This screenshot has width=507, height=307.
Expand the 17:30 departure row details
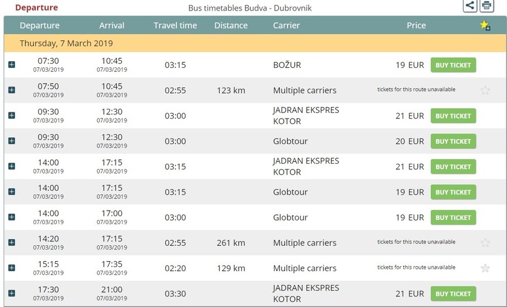click(12, 293)
